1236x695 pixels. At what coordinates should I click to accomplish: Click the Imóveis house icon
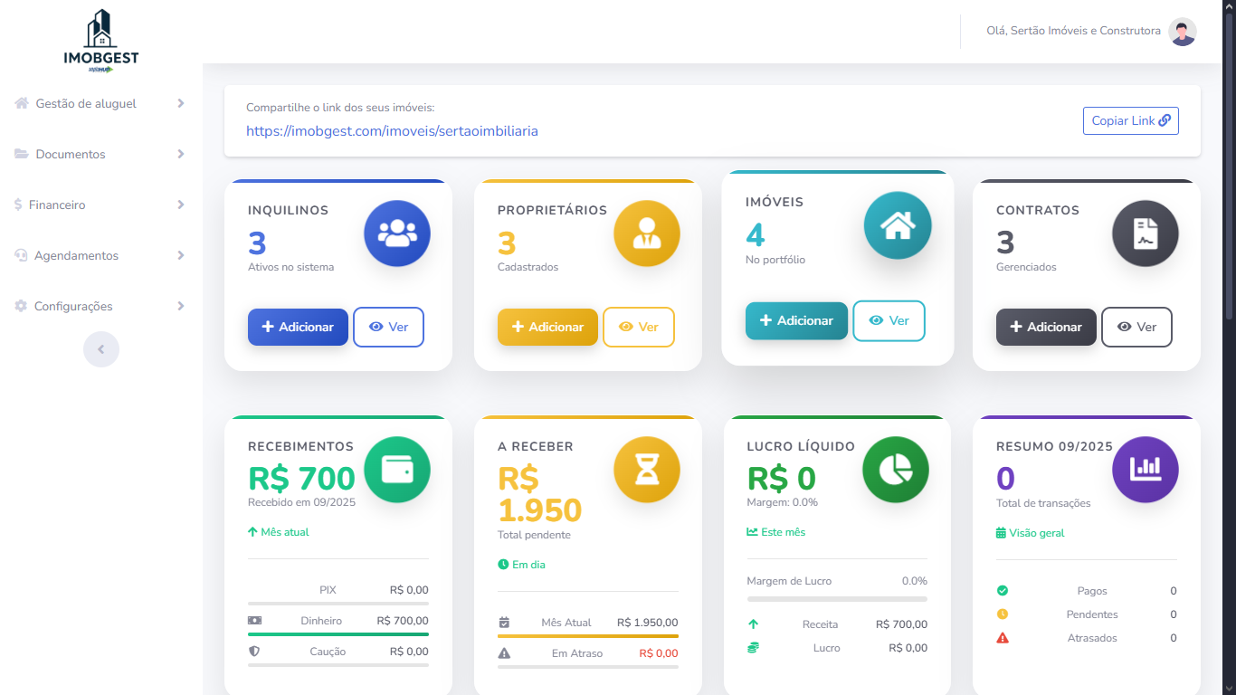(897, 226)
